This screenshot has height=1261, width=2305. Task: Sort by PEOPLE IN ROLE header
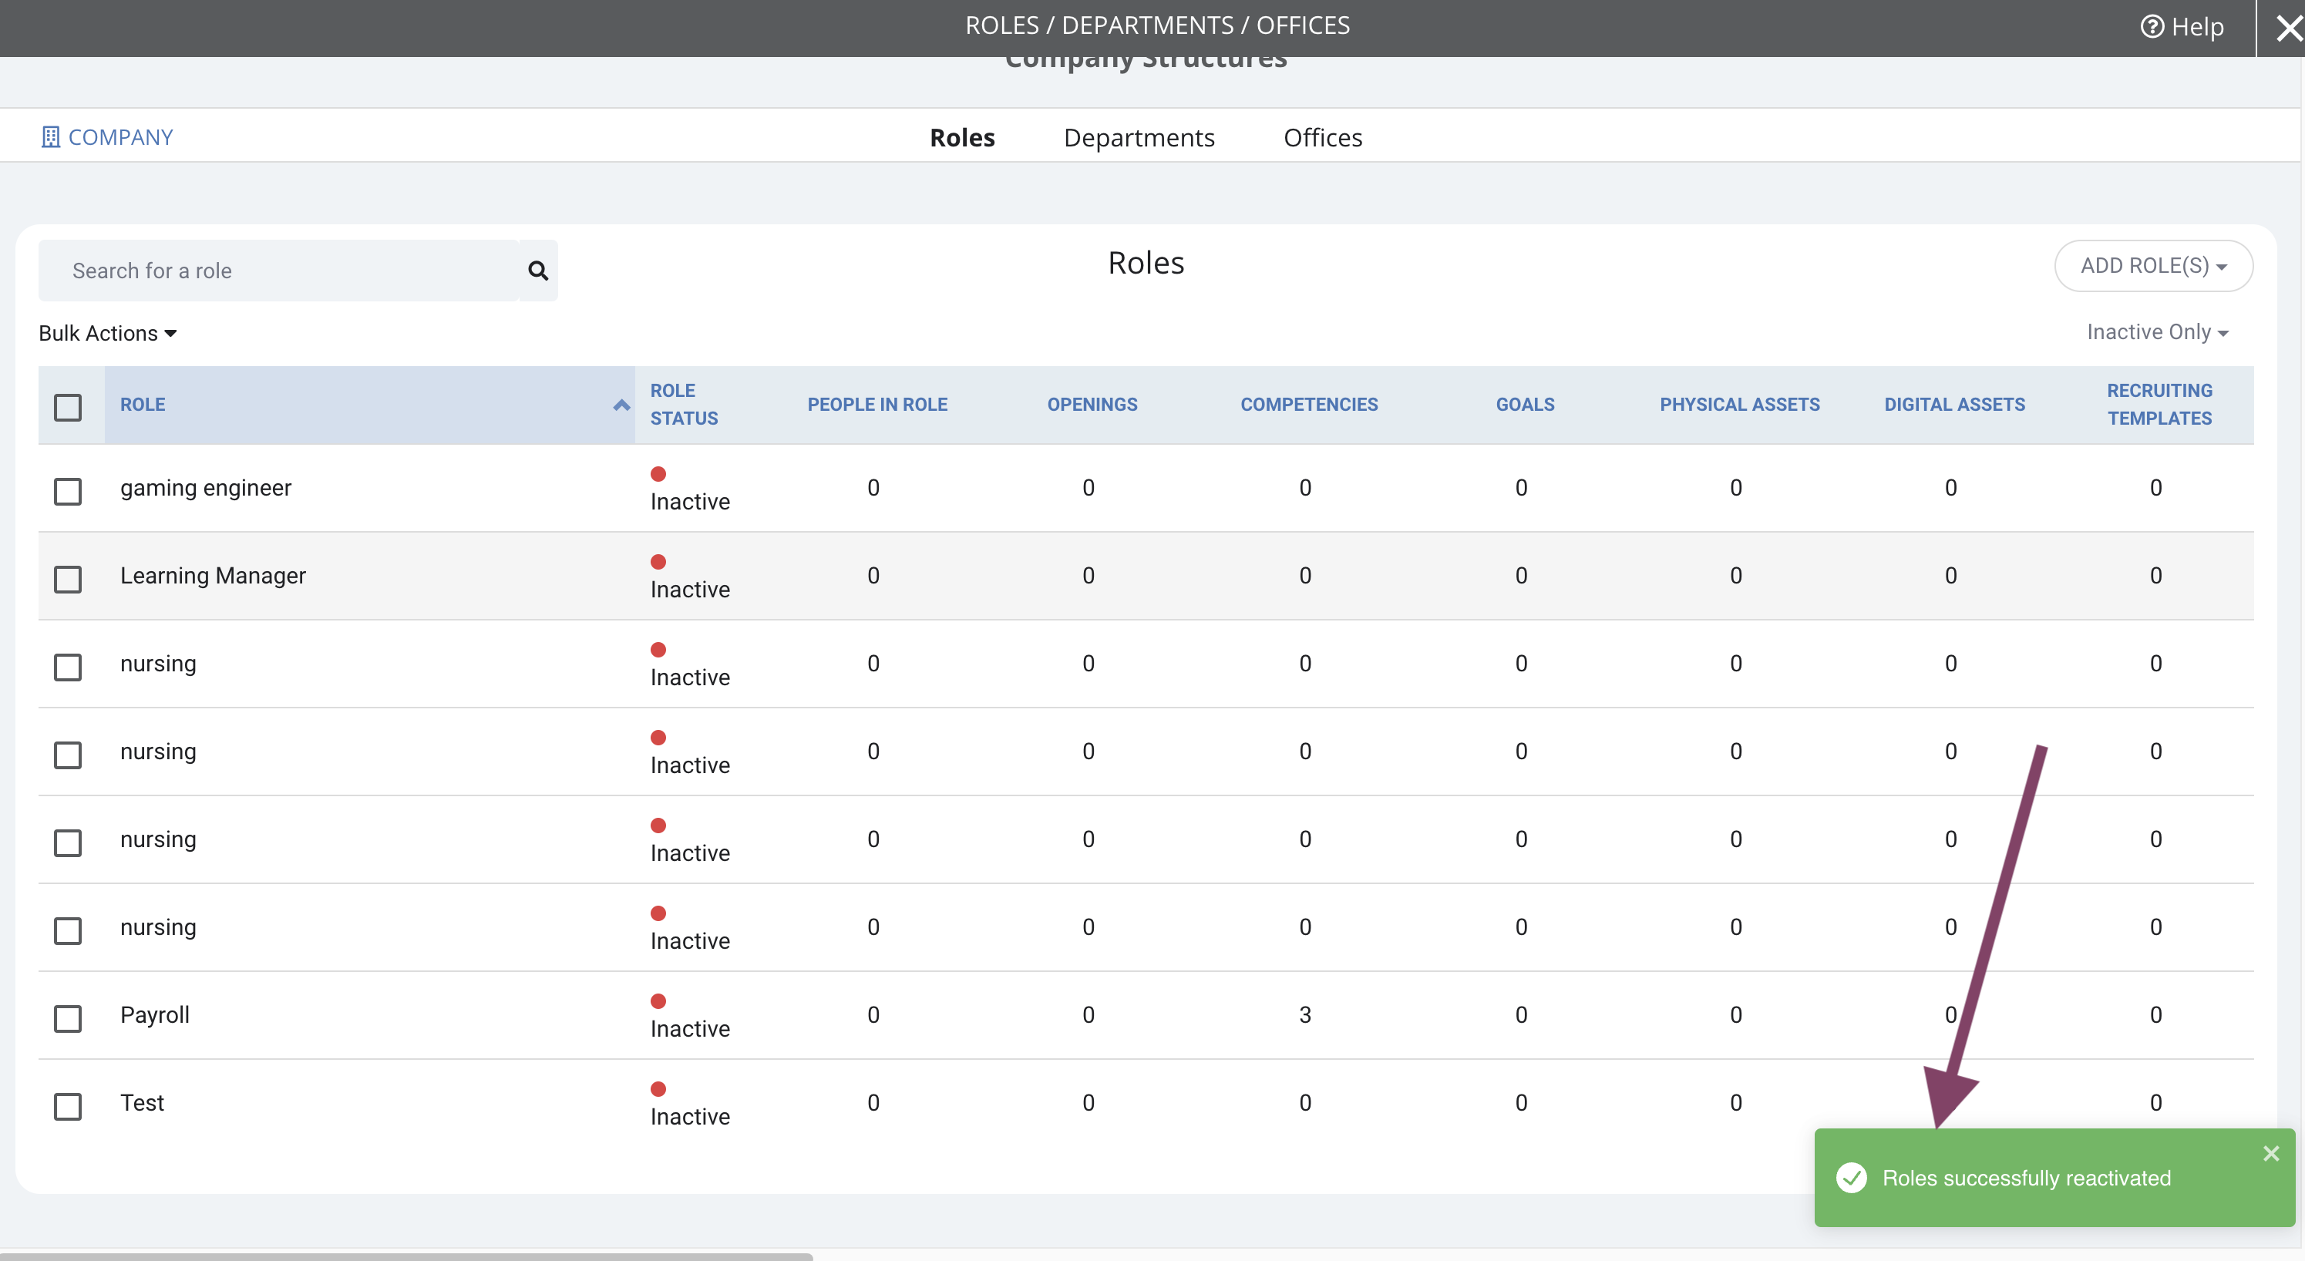[877, 404]
